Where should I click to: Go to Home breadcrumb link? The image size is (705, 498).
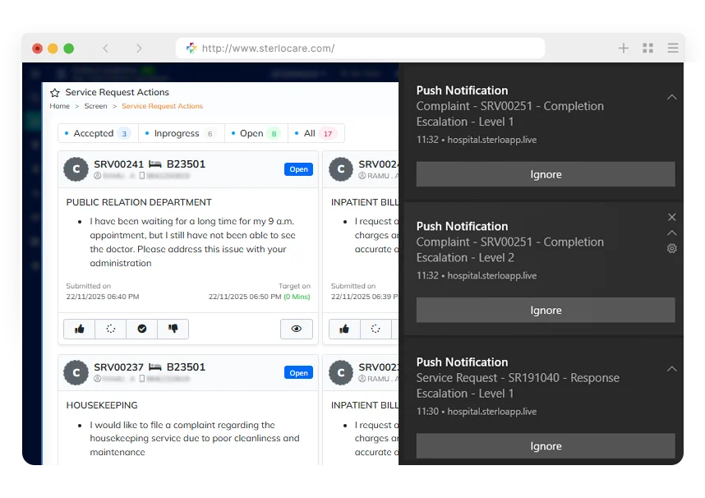(59, 106)
